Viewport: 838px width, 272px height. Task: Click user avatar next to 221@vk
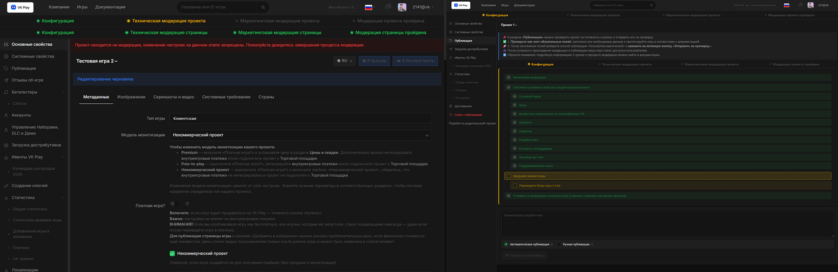(810, 5)
